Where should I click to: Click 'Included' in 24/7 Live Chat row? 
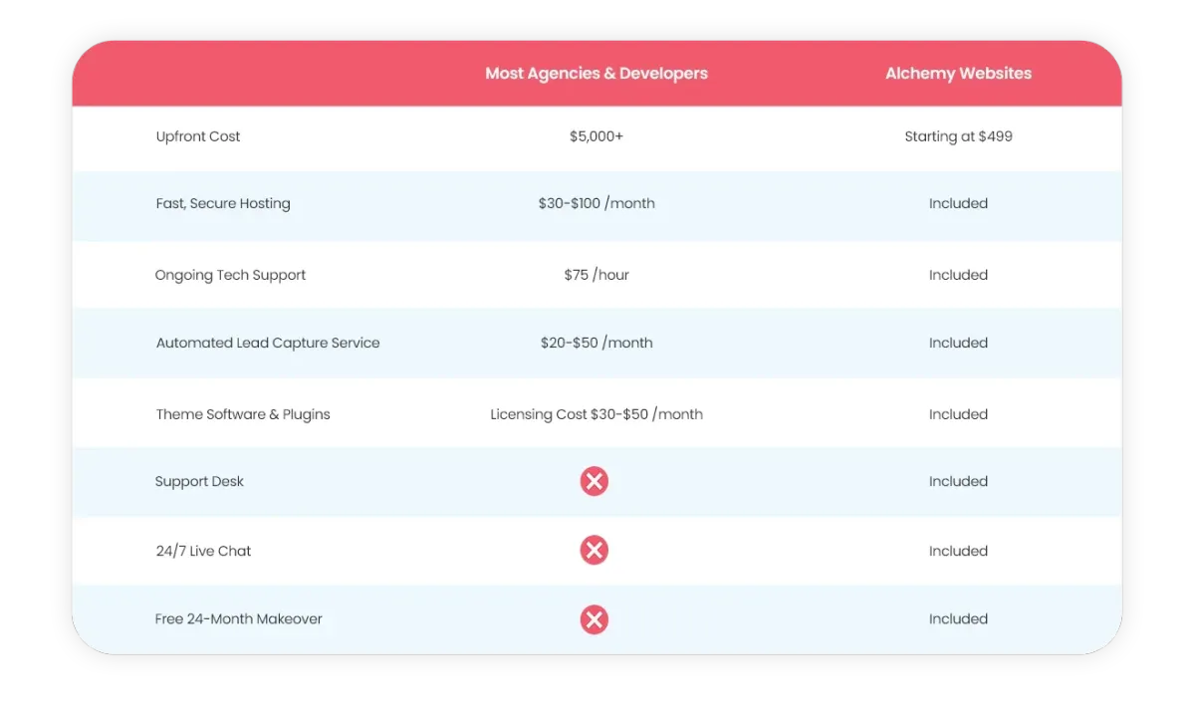(x=958, y=551)
